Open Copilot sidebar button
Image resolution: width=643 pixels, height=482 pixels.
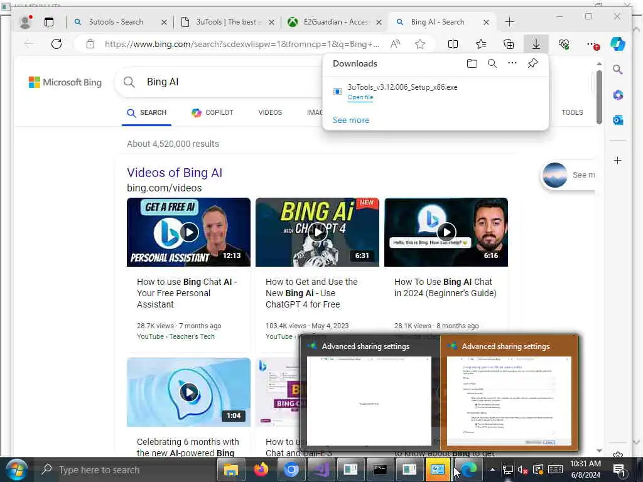tap(618, 44)
